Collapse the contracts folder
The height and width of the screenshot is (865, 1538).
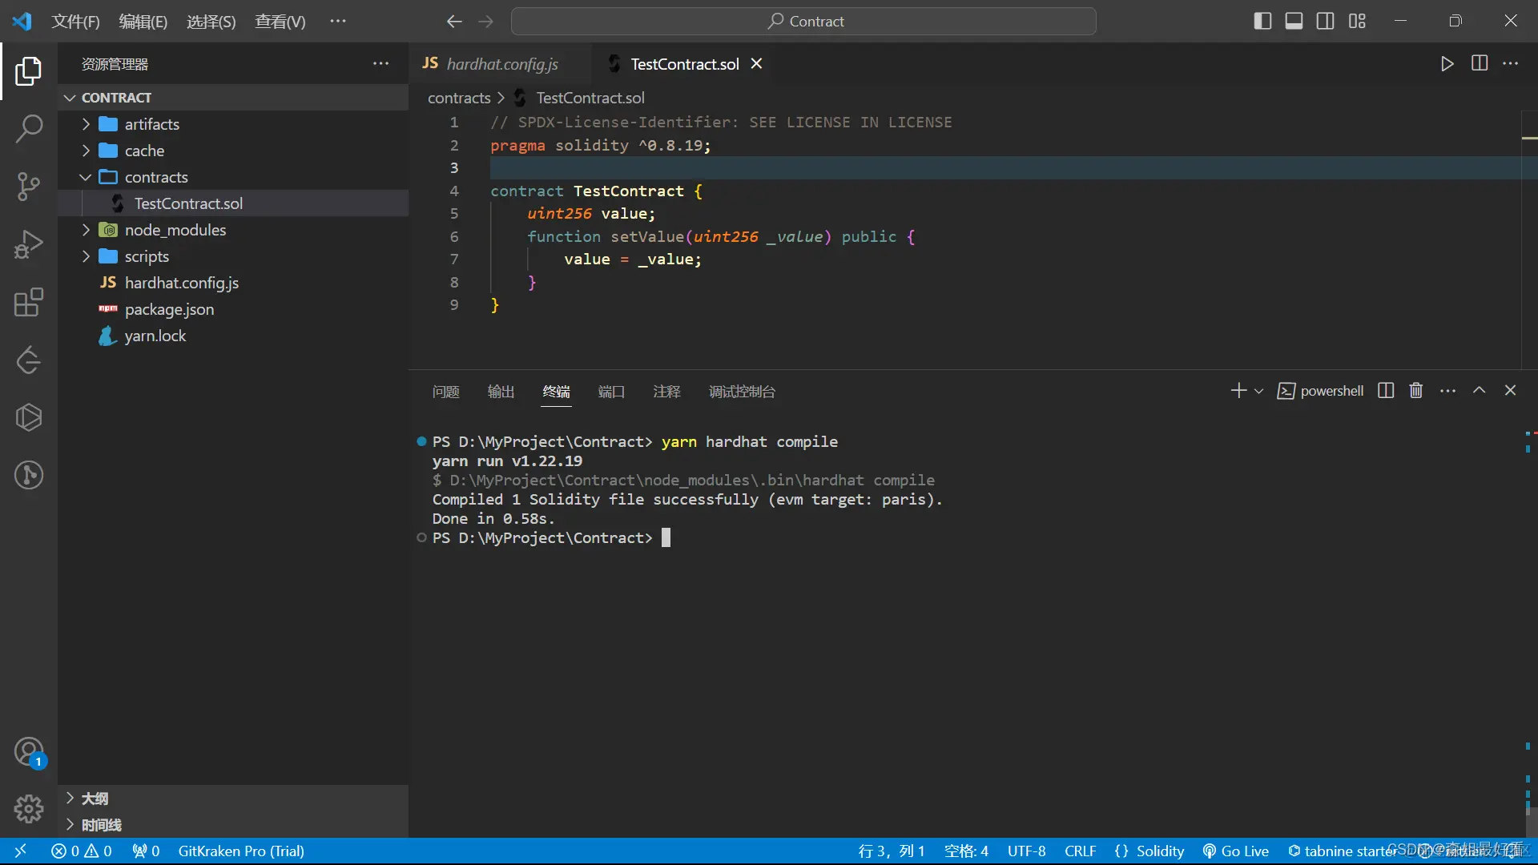[x=155, y=177]
